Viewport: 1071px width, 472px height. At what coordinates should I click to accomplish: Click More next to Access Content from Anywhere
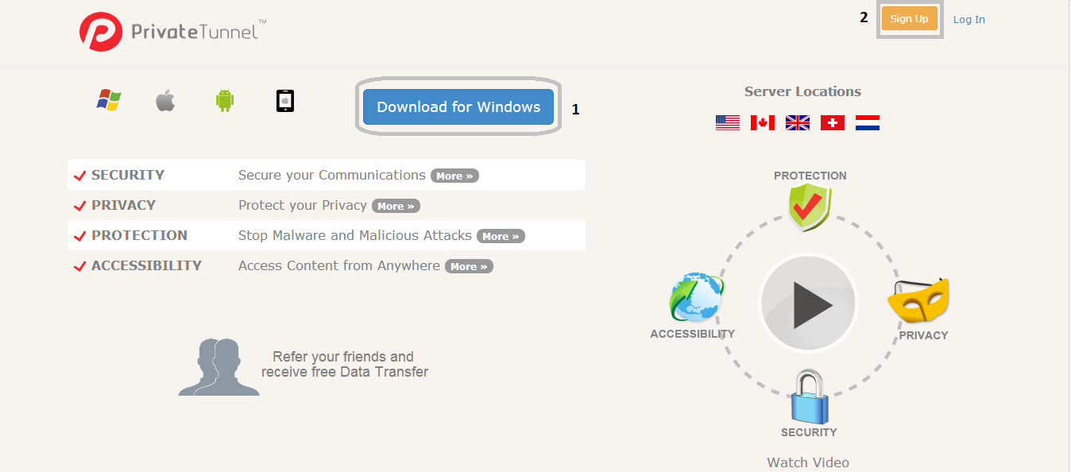pos(469,266)
